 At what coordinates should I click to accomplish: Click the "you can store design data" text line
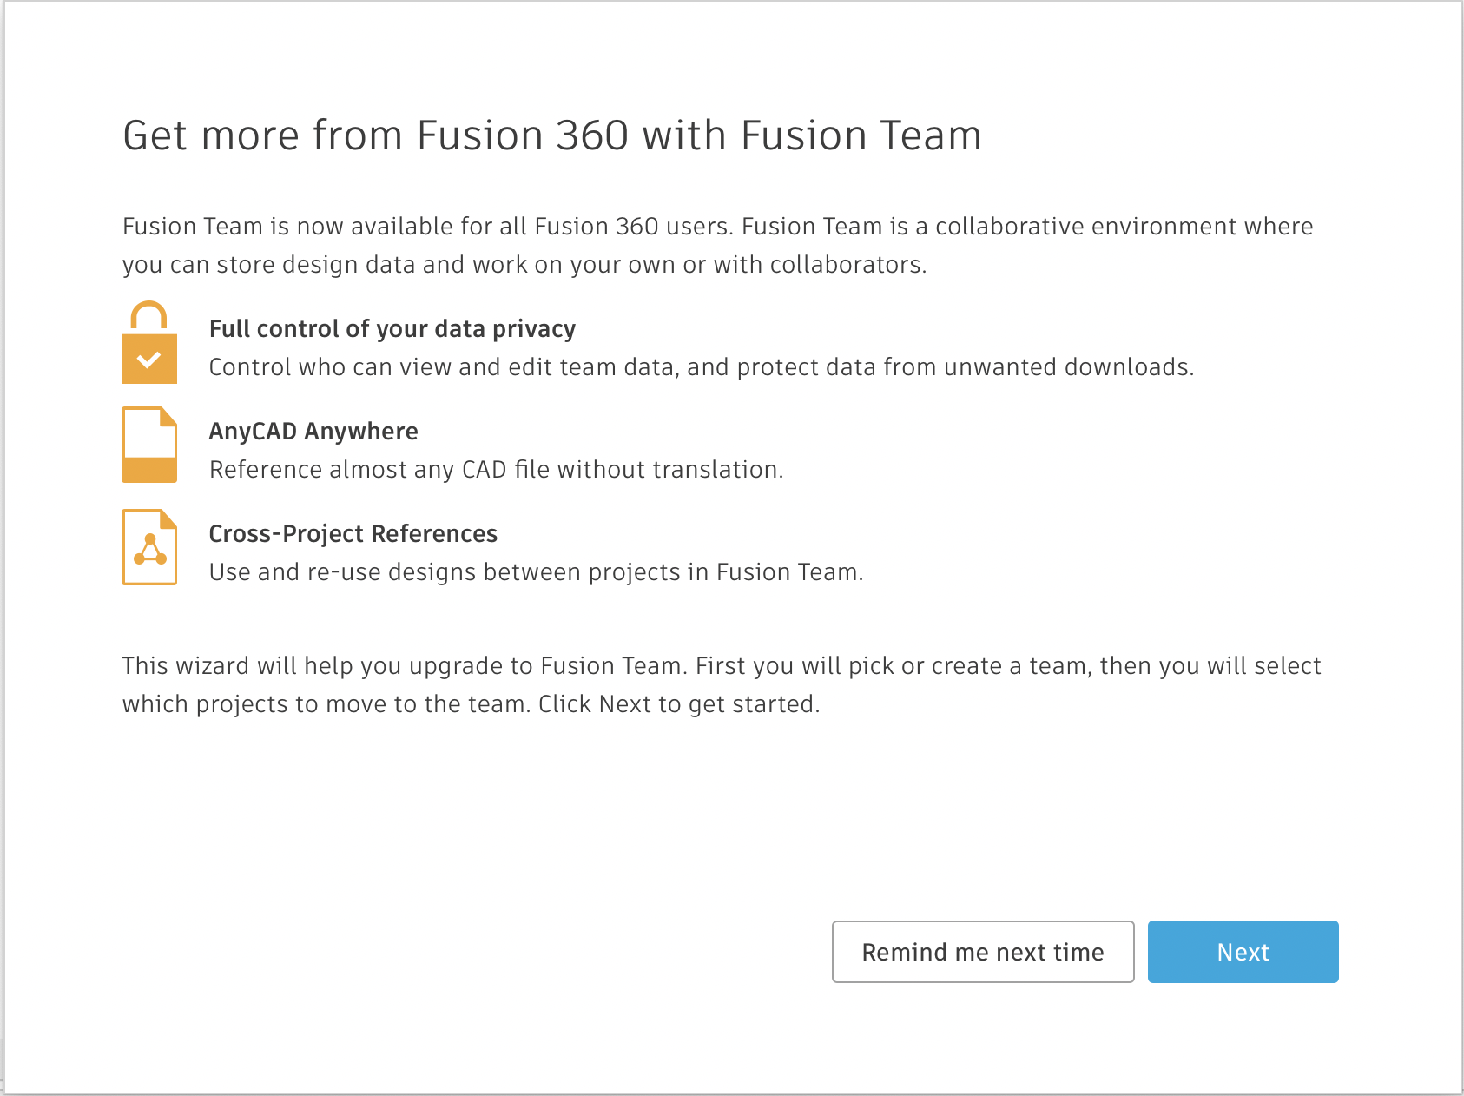(524, 265)
